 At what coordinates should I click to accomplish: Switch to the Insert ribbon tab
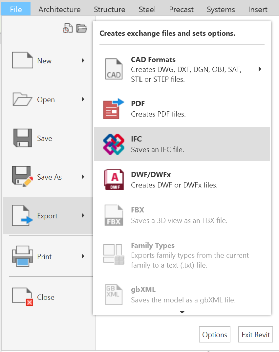pos(258,10)
